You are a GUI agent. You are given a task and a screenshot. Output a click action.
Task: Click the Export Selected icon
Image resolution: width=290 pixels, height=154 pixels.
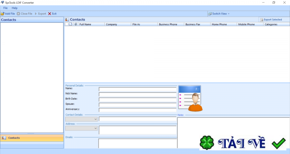262,20
